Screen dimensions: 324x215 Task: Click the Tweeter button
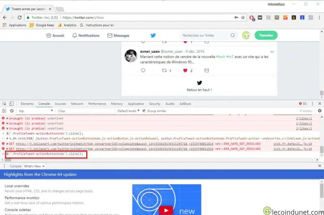(x=266, y=35)
